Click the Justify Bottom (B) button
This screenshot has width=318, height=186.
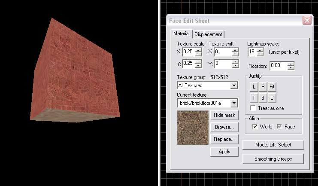pyautogui.click(x=263, y=98)
